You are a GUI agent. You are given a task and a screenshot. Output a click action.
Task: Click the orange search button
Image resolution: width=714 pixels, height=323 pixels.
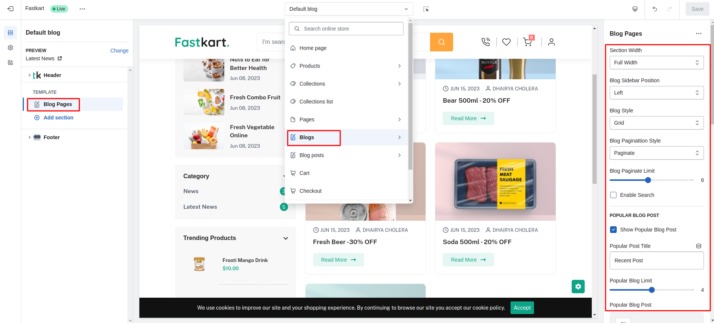[441, 42]
